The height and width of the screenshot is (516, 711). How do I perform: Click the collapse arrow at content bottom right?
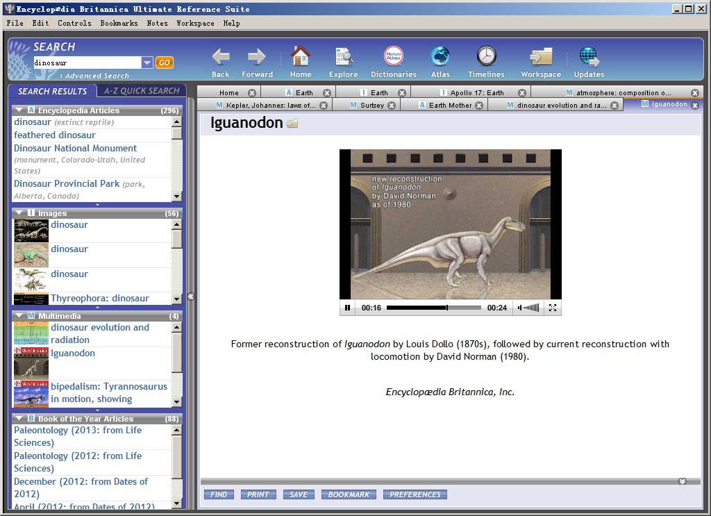pyautogui.click(x=683, y=481)
